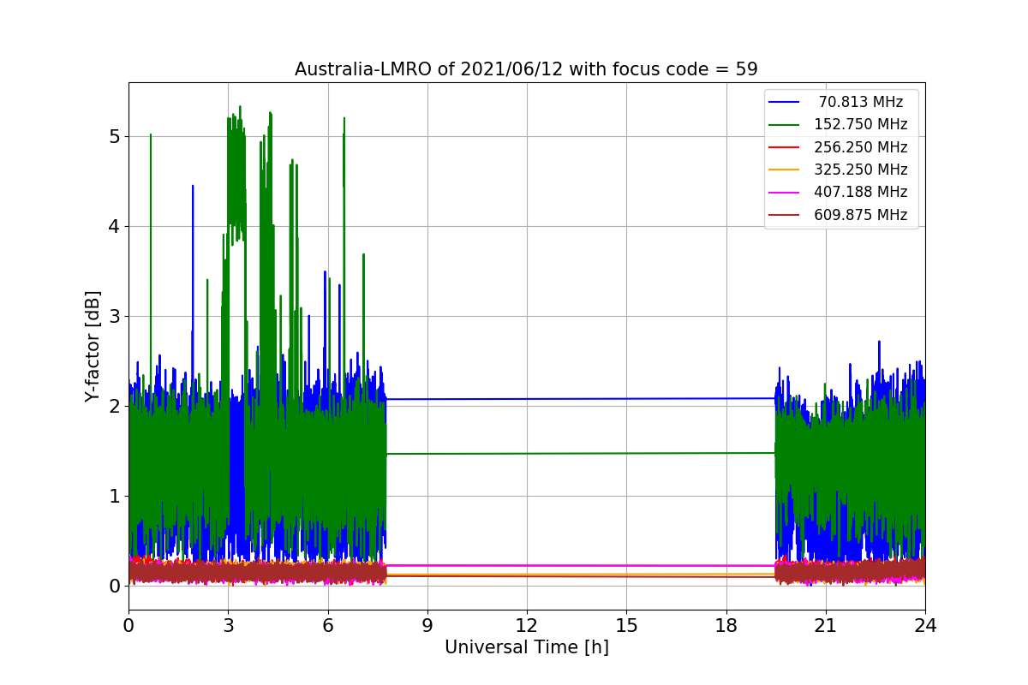Click x-axis tick label 18
Screen dimensions: 1028x685
pyautogui.click(x=726, y=626)
